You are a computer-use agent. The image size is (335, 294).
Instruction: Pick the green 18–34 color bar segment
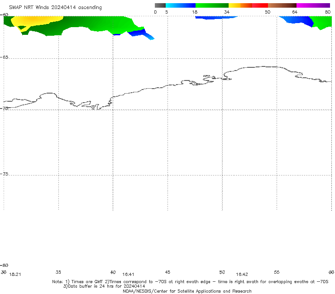tap(212, 5)
